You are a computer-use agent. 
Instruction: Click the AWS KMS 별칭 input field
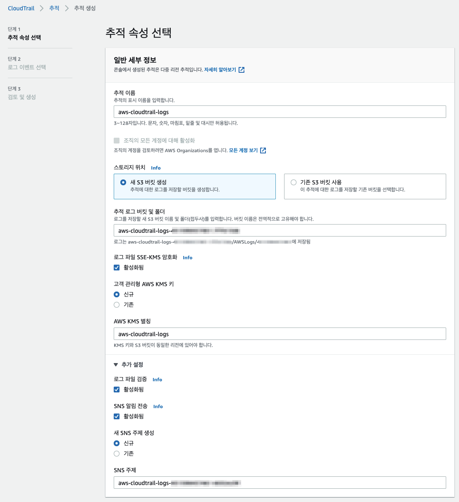[x=280, y=334]
